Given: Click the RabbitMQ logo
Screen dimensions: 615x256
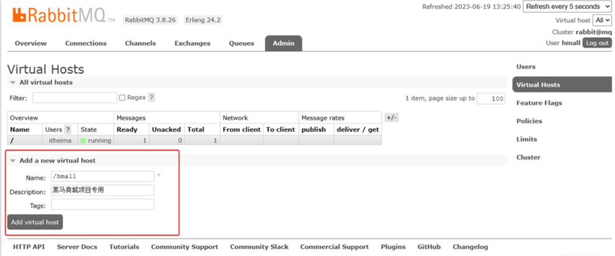Looking at the screenshot, I should 64,16.
